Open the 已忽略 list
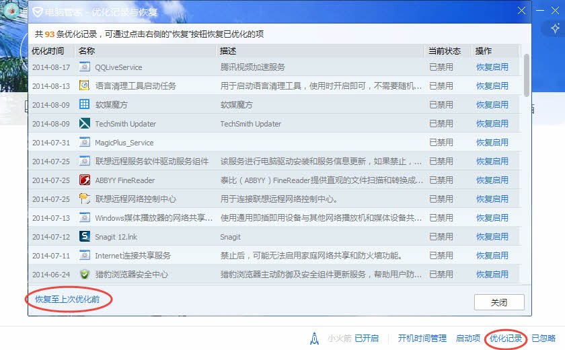The image size is (565, 350). [x=543, y=338]
